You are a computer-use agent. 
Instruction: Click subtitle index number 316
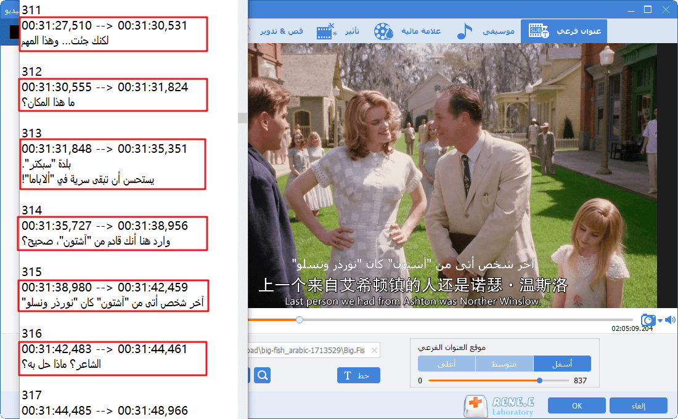[x=31, y=334]
